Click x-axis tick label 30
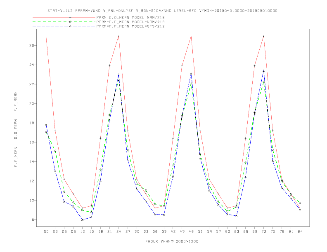Image resolution: width=327 pixels, height=252 pixels. pos(137,231)
